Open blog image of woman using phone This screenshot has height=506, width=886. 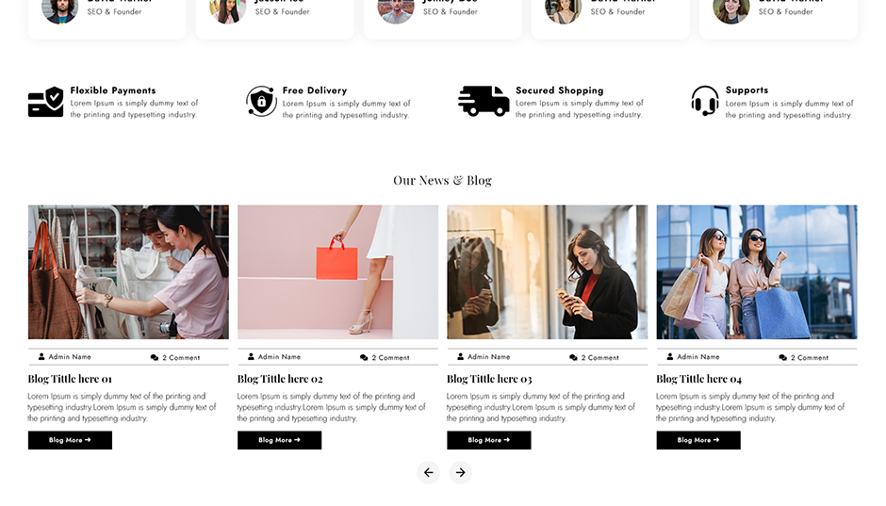pos(548,271)
